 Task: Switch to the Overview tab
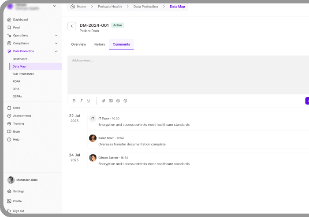[x=78, y=44]
